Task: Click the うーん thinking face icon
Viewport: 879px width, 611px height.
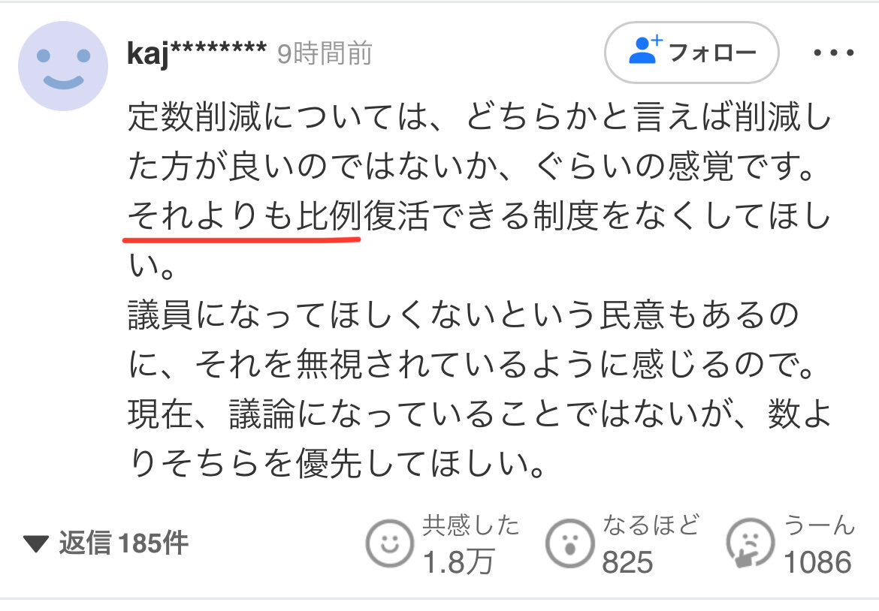Action: [x=750, y=543]
